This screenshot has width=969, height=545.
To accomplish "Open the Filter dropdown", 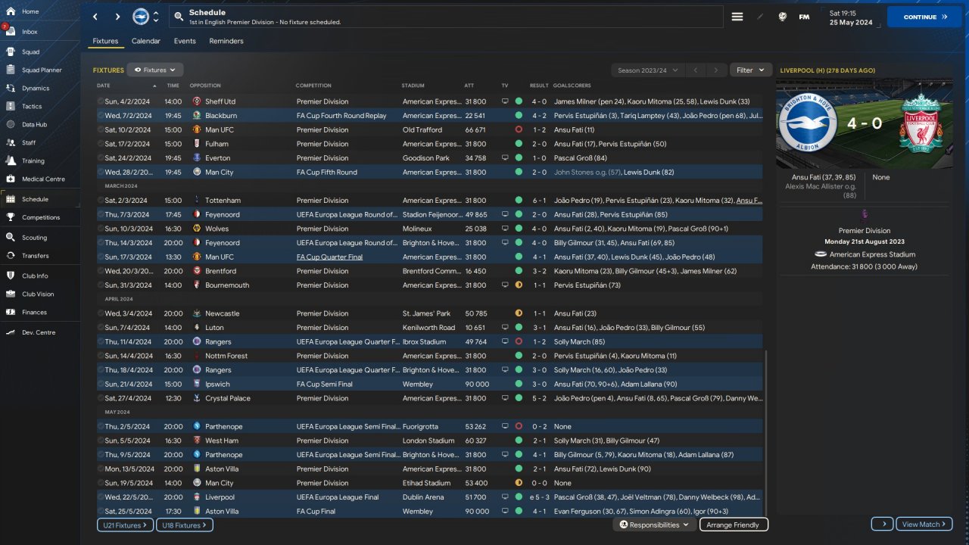I will (x=750, y=70).
